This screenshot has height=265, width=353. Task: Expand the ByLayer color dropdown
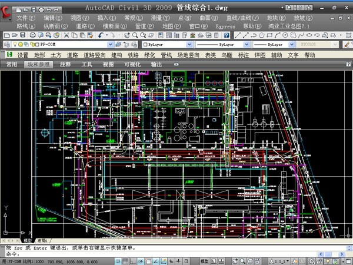pyautogui.click(x=189, y=45)
